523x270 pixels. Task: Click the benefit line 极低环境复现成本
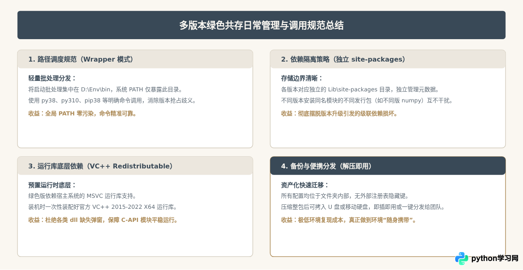349,220
